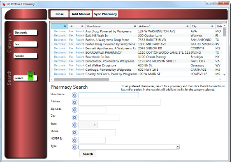Select city cell 'SAN ANTONIO'

coord(201,40)
